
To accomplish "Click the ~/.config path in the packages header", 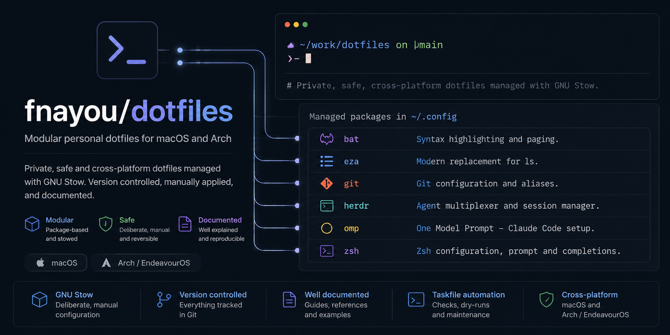I will tap(433, 117).
